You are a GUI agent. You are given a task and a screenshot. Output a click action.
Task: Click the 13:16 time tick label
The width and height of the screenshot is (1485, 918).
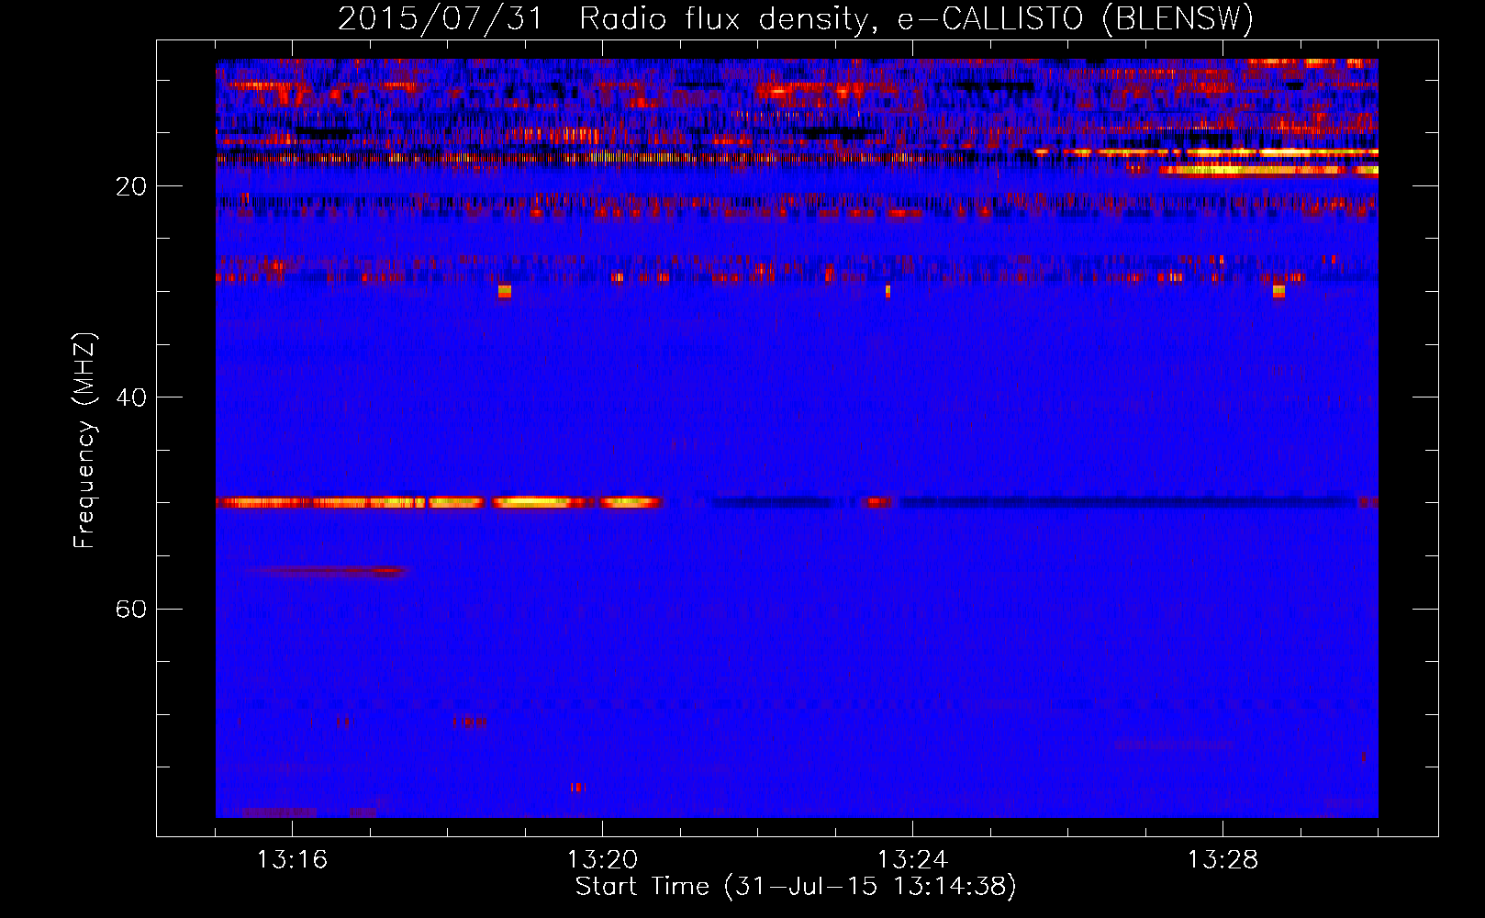292,859
